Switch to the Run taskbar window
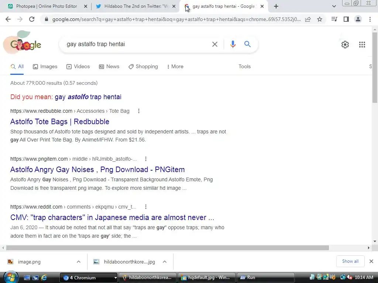 pyautogui.click(x=266, y=277)
